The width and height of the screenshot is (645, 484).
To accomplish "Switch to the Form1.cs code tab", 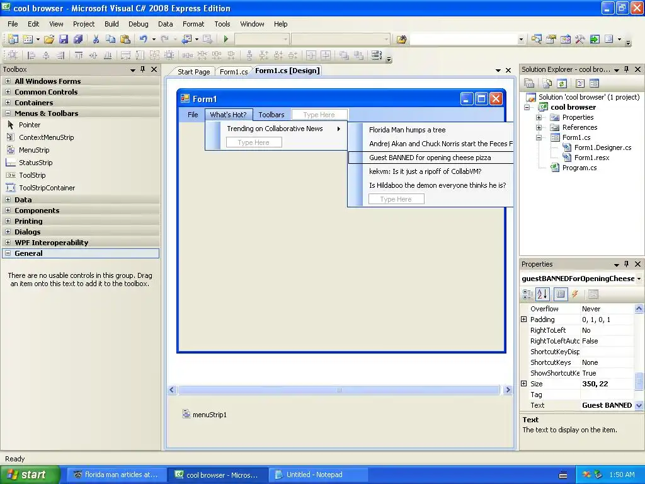I will pyautogui.click(x=233, y=72).
